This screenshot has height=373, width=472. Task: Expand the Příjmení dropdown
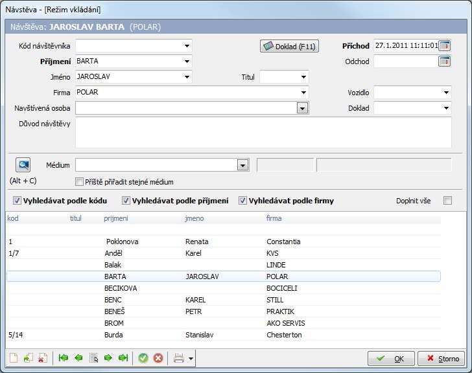tap(187, 62)
